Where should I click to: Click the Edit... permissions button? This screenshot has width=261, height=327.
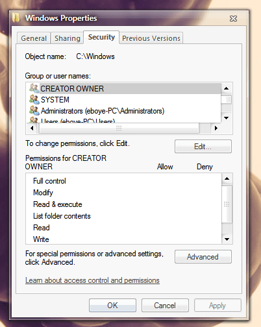pos(203,147)
